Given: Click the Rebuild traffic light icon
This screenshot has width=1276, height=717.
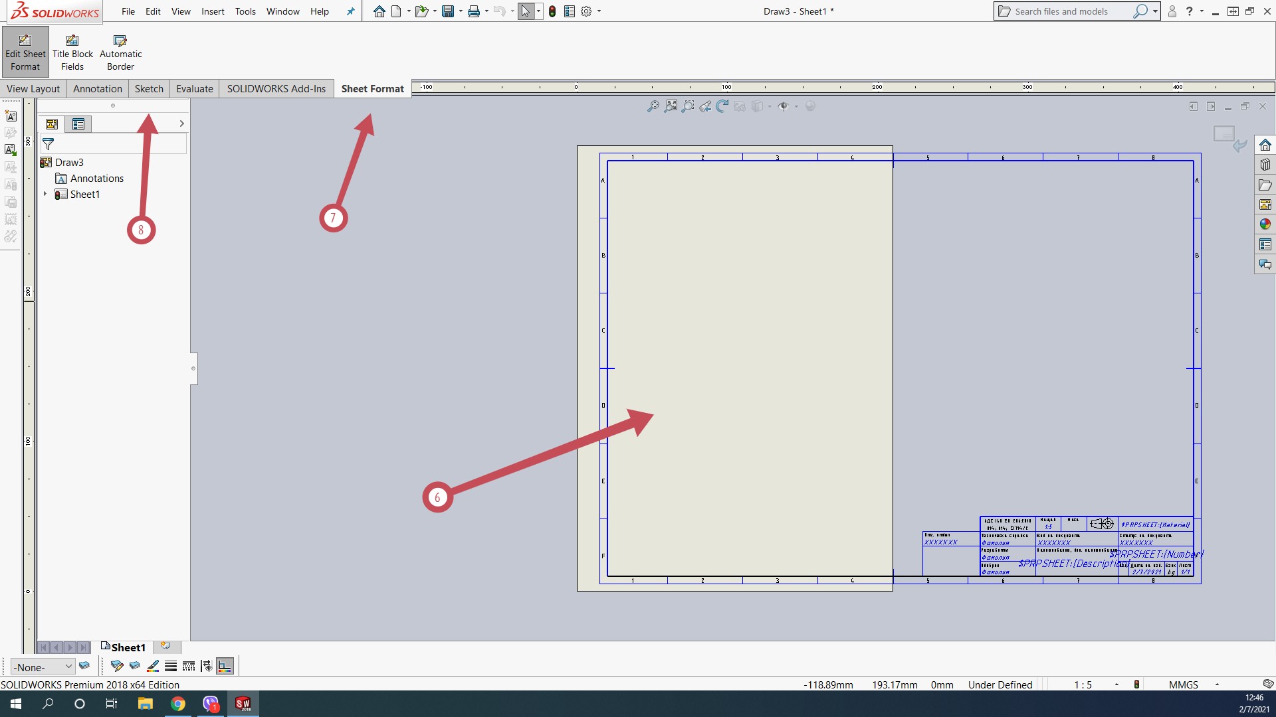Looking at the screenshot, I should [552, 11].
